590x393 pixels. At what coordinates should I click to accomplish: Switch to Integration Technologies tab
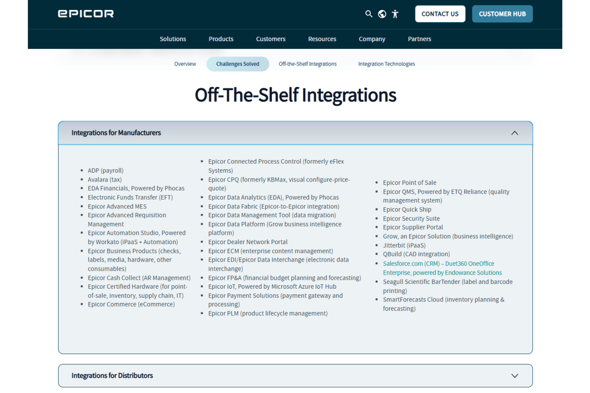coord(386,64)
